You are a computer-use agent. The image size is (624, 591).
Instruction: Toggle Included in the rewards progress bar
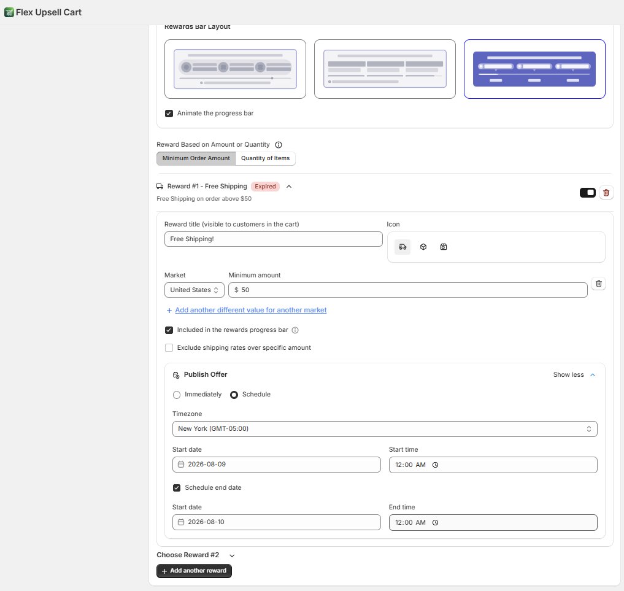[x=169, y=330]
